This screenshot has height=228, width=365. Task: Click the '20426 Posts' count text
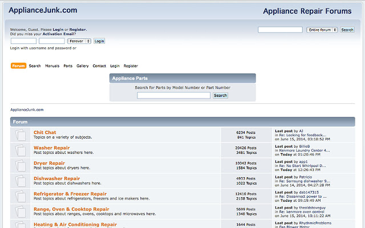pos(246,148)
